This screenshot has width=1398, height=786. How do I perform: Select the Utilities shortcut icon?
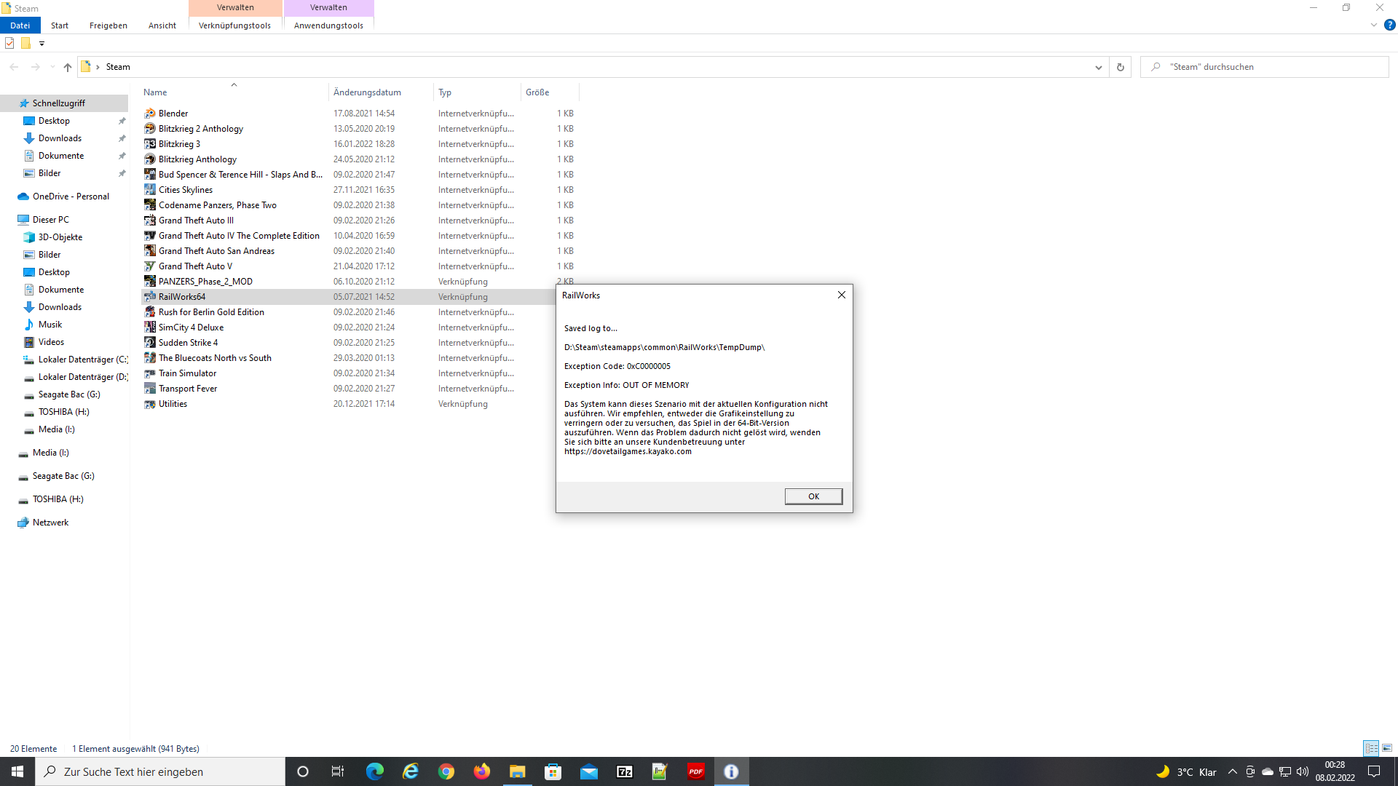pyautogui.click(x=150, y=404)
